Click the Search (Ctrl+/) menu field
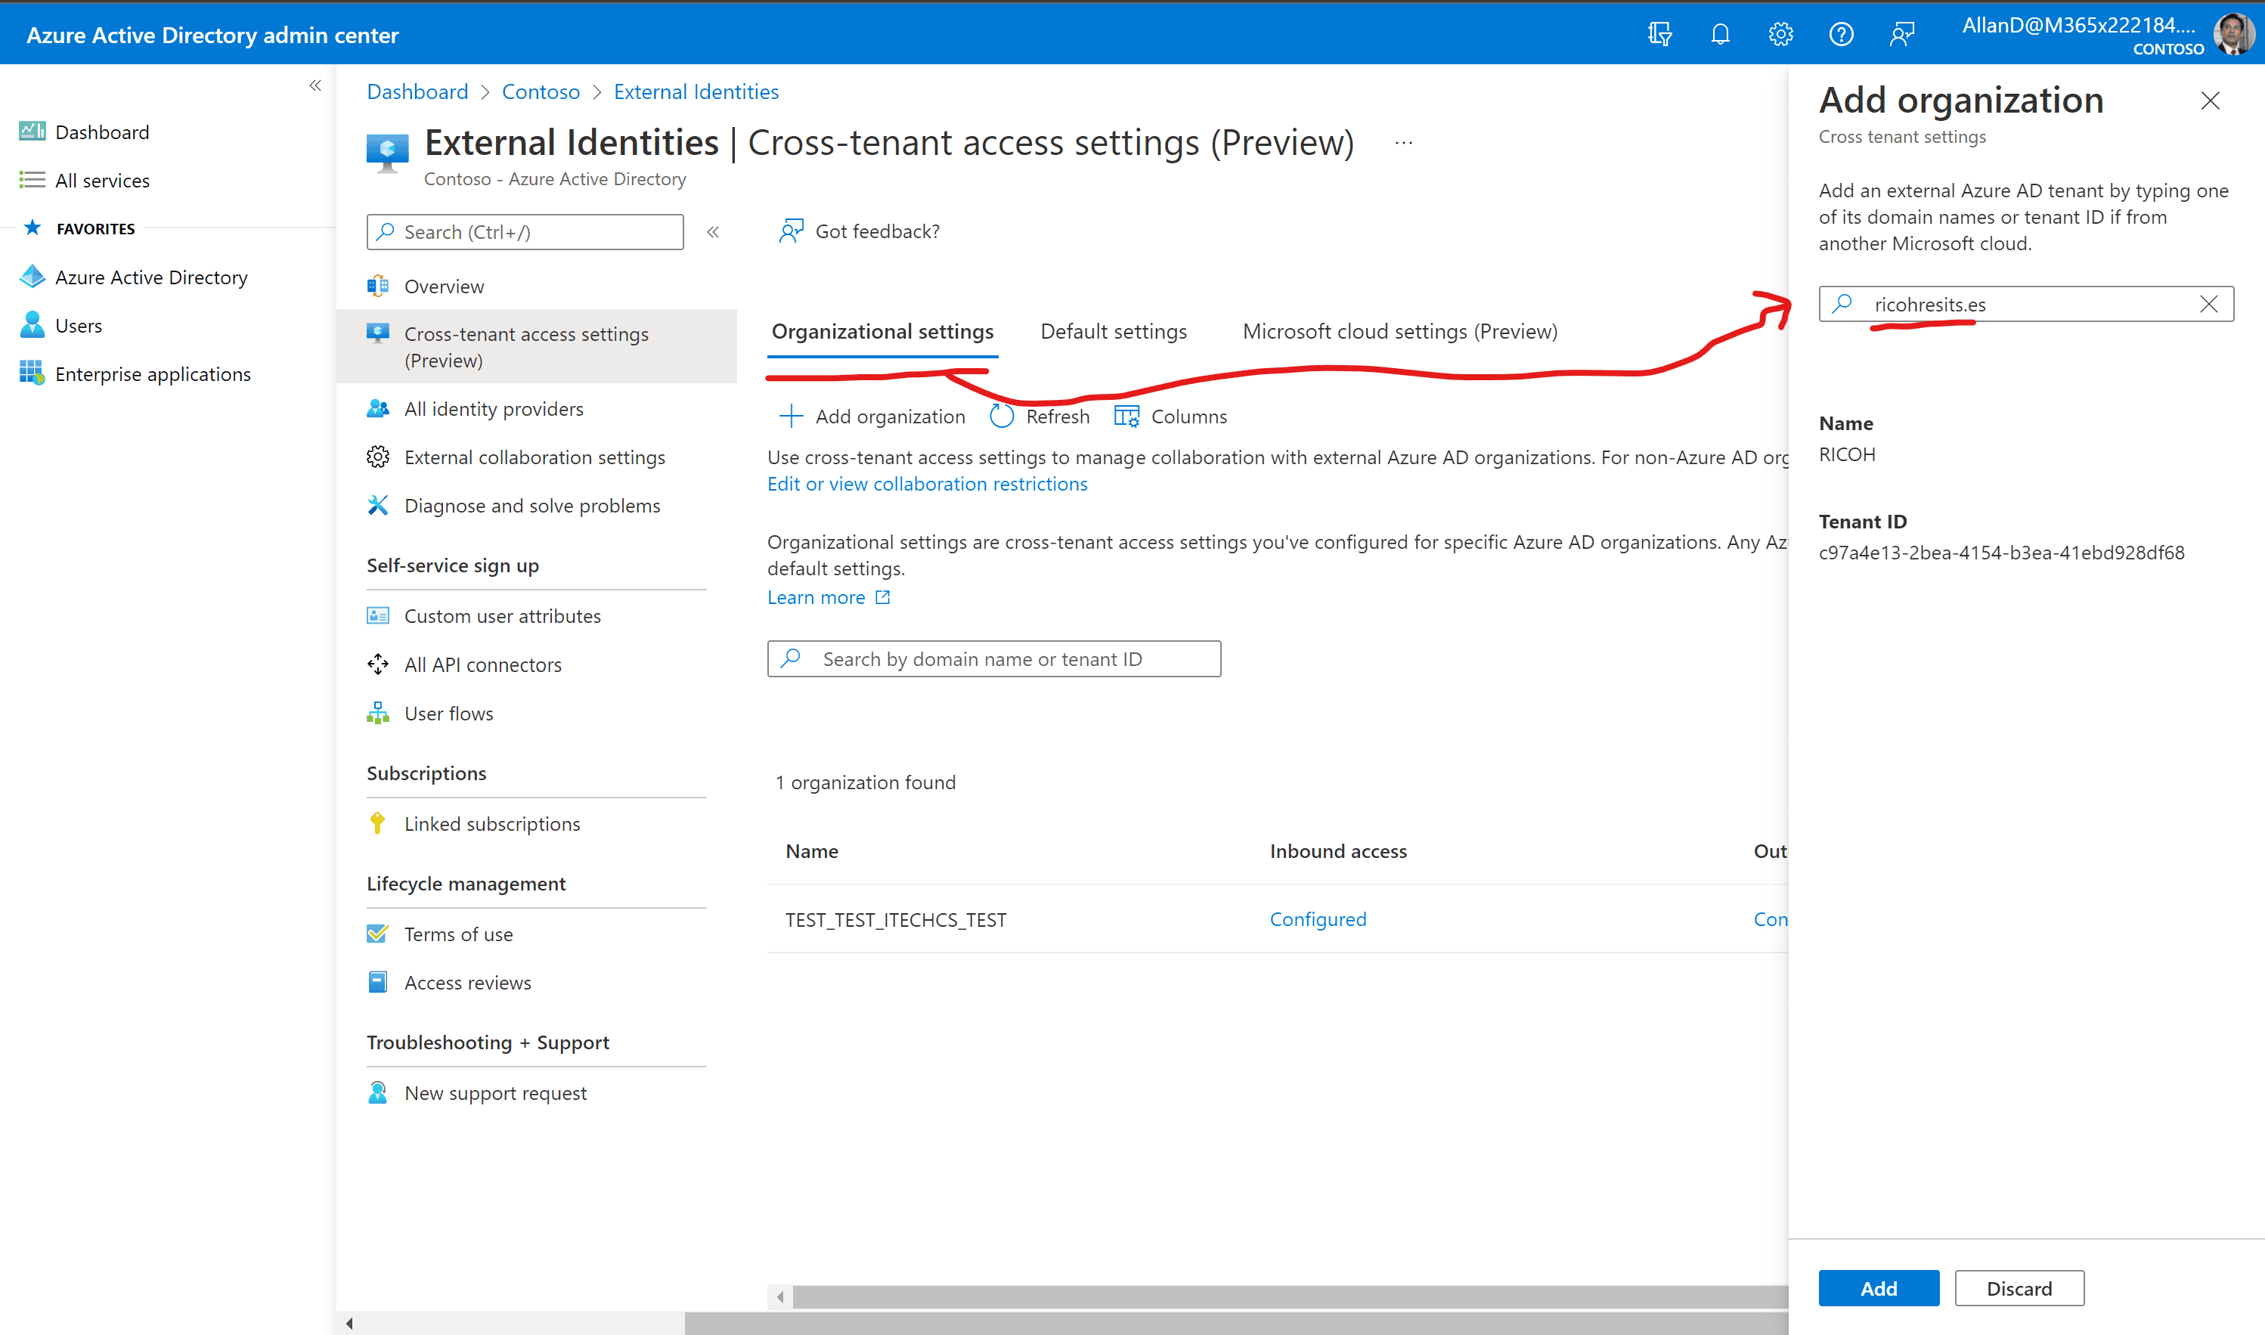The image size is (2265, 1335). pyautogui.click(x=525, y=232)
